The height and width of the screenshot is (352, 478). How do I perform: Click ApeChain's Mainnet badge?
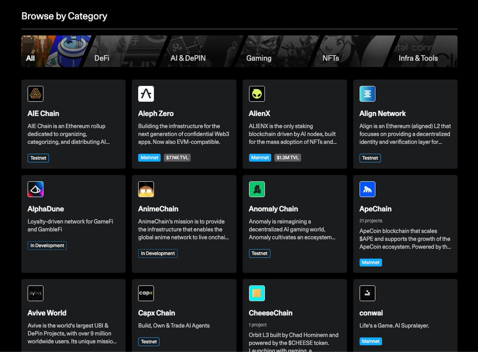[370, 263]
